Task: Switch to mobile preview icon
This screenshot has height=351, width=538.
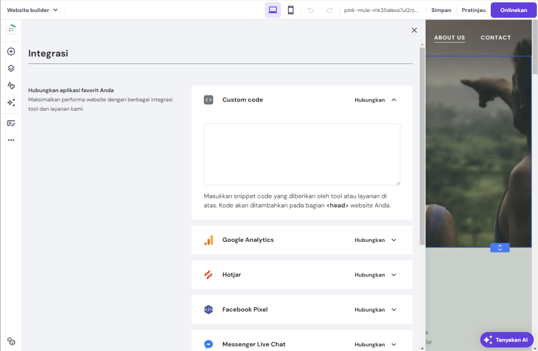Action: 291,9
